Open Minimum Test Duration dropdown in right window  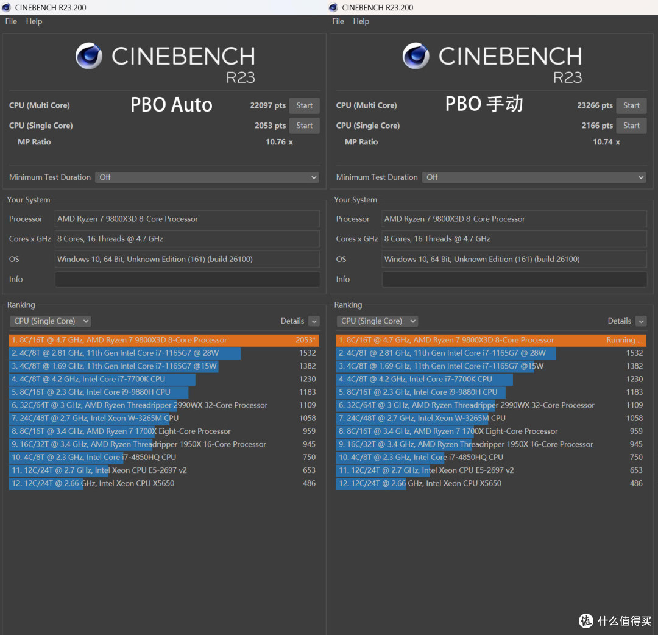[534, 177]
